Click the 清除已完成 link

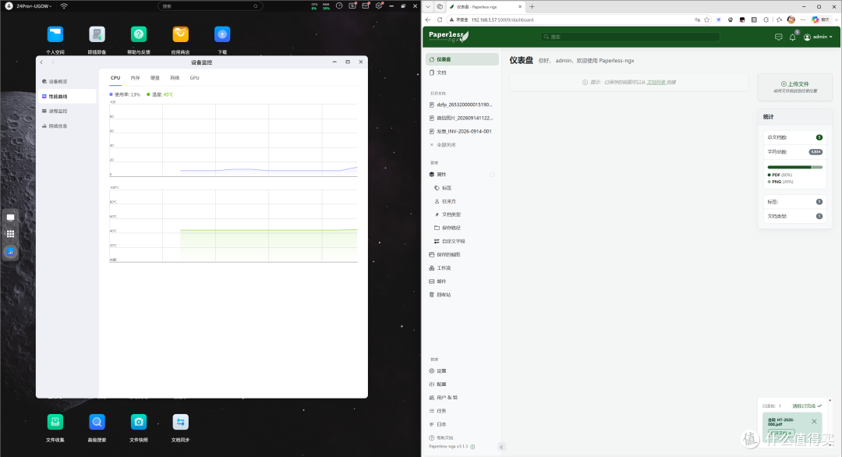pyautogui.click(x=807, y=406)
